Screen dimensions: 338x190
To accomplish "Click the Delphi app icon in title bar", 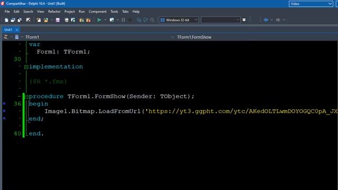I will 3,4.
